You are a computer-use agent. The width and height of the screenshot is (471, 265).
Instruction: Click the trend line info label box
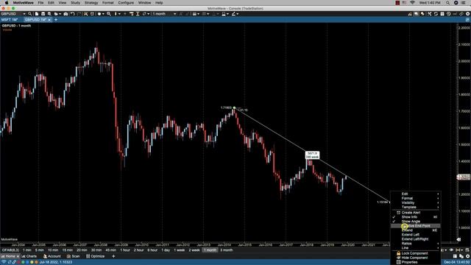pyautogui.click(x=312, y=155)
